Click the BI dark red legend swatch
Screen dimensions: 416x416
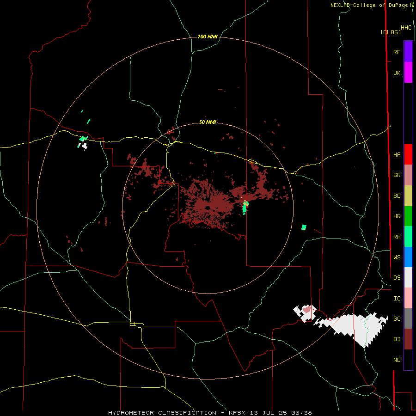coord(408,339)
